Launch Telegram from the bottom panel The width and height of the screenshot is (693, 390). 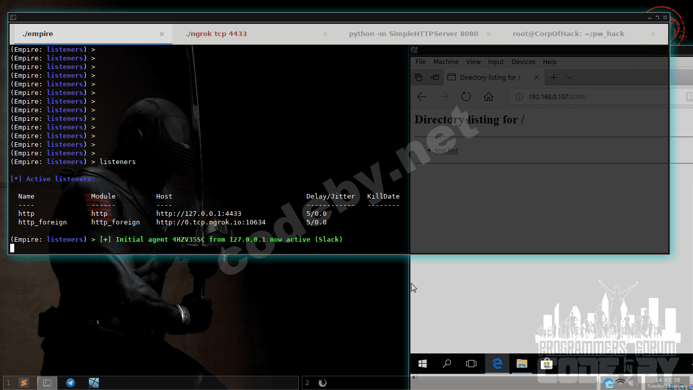tap(71, 383)
